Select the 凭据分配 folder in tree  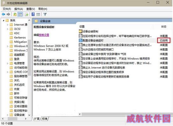(17, 102)
